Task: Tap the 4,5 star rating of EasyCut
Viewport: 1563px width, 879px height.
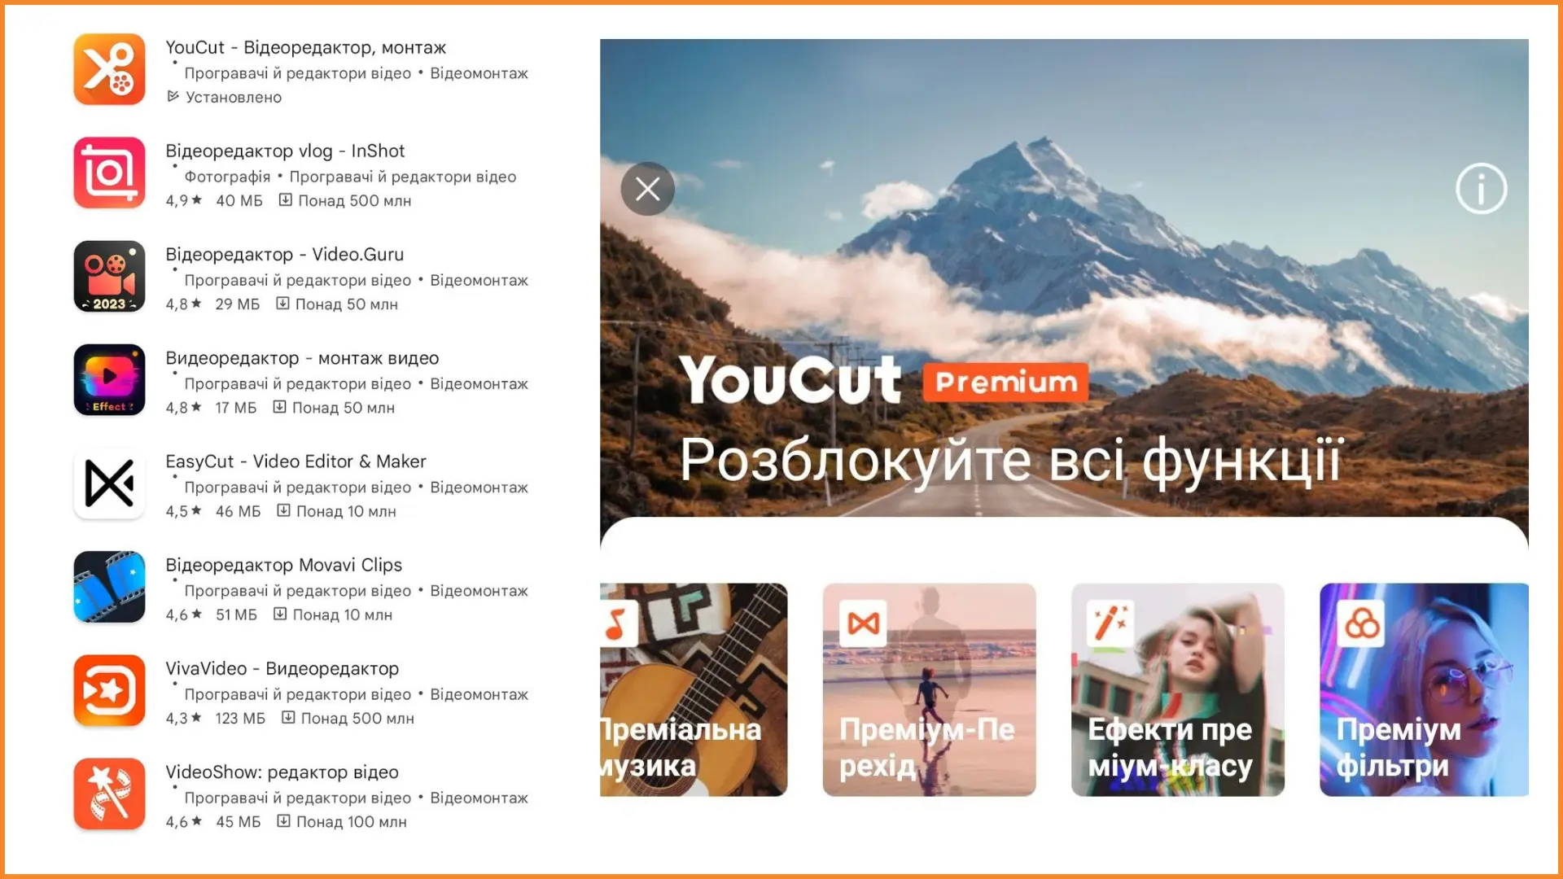Action: (183, 511)
